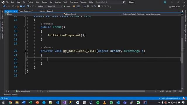This screenshot has height=105, width=187.
Task: Open WhatsApp from the taskbar
Action: [x=111, y=102]
